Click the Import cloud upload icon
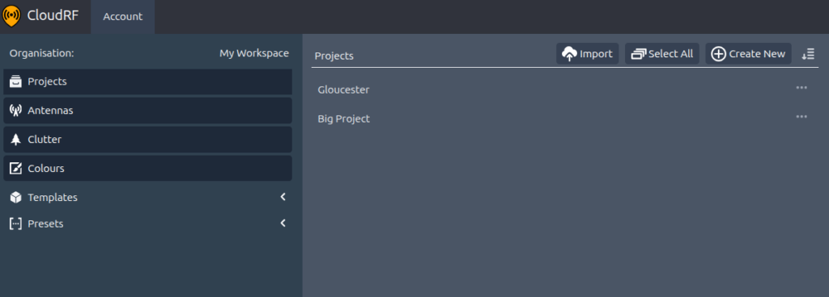 (569, 54)
